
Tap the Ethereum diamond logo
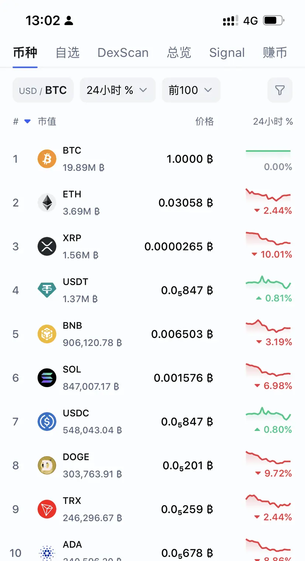(47, 203)
